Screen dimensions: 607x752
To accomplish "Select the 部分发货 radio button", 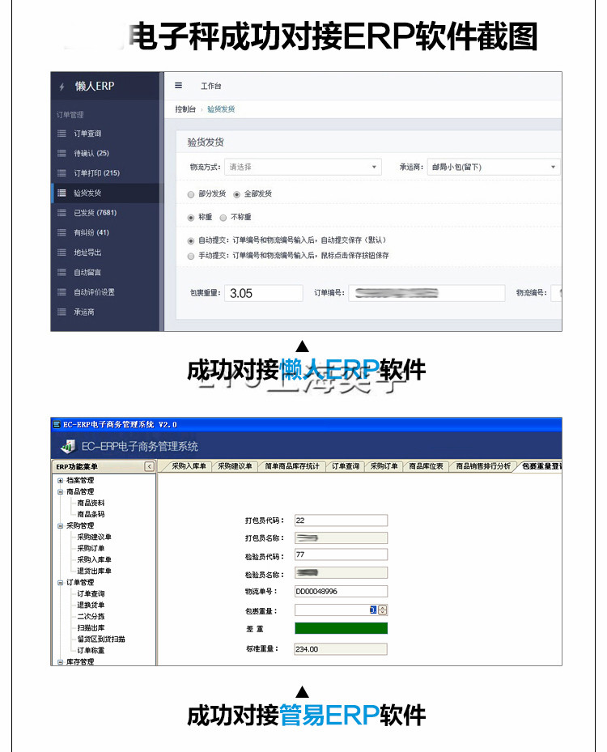I will click(191, 194).
